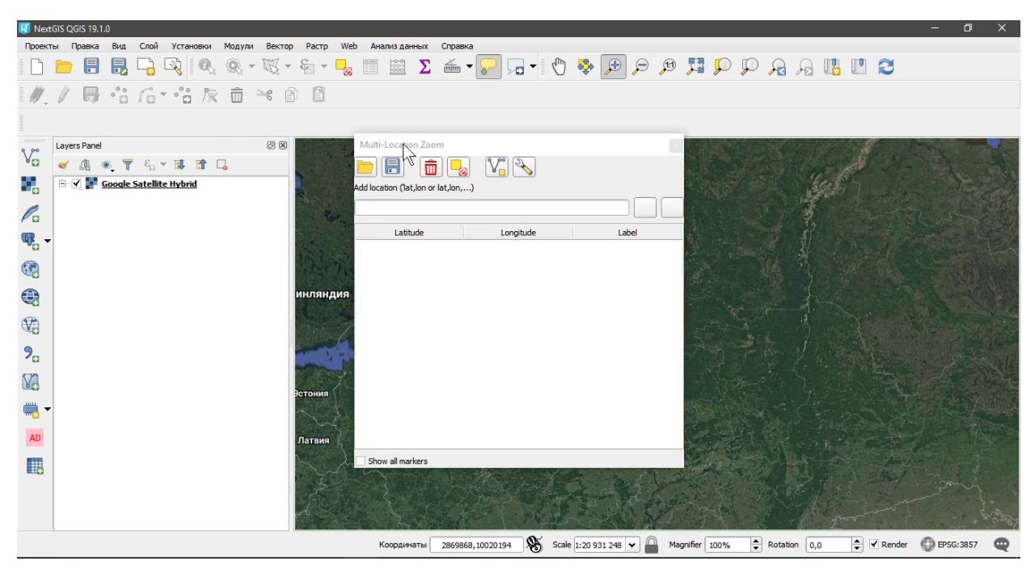Refresh the map canvas
The image size is (1035, 582).
coord(886,68)
